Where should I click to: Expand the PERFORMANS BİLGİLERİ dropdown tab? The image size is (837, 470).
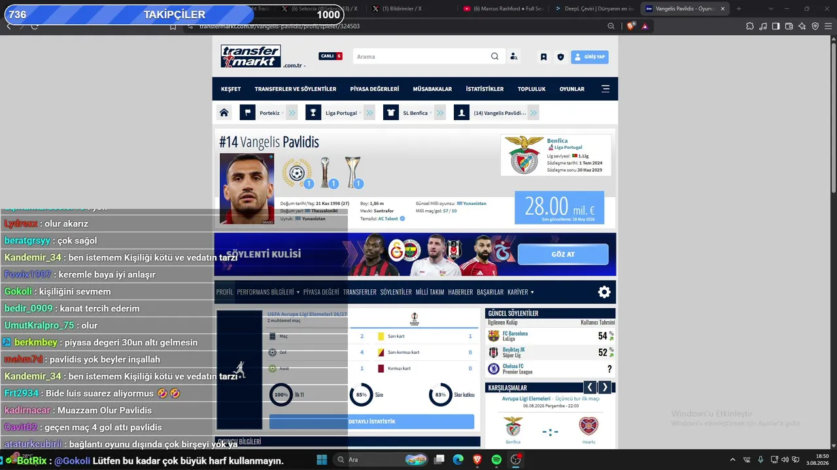[268, 292]
